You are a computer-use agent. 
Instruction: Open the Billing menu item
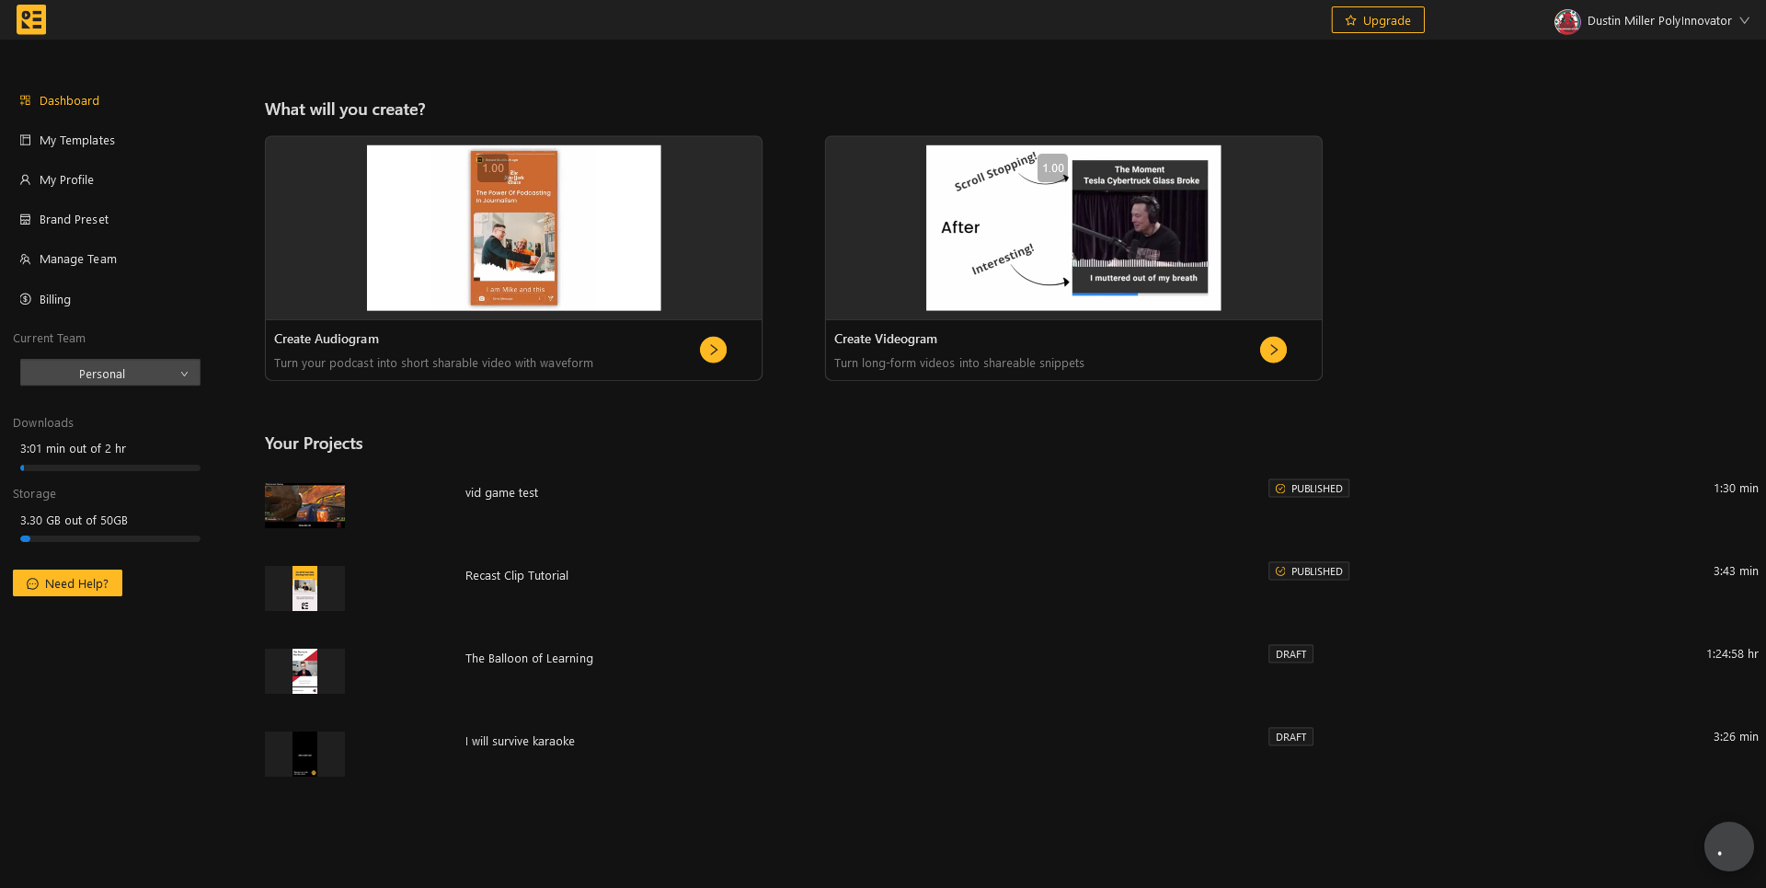(55, 299)
